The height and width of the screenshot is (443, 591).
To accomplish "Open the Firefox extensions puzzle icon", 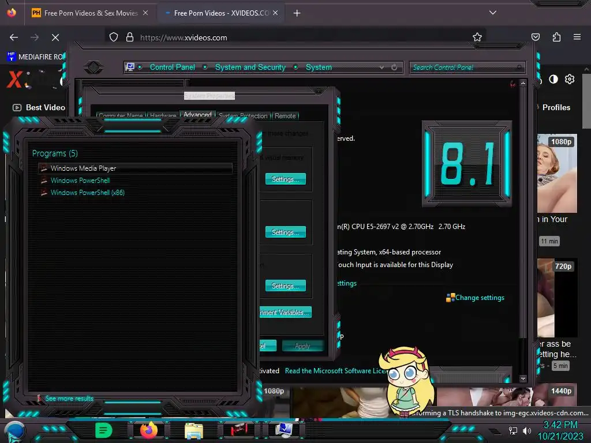I will 556,37.
